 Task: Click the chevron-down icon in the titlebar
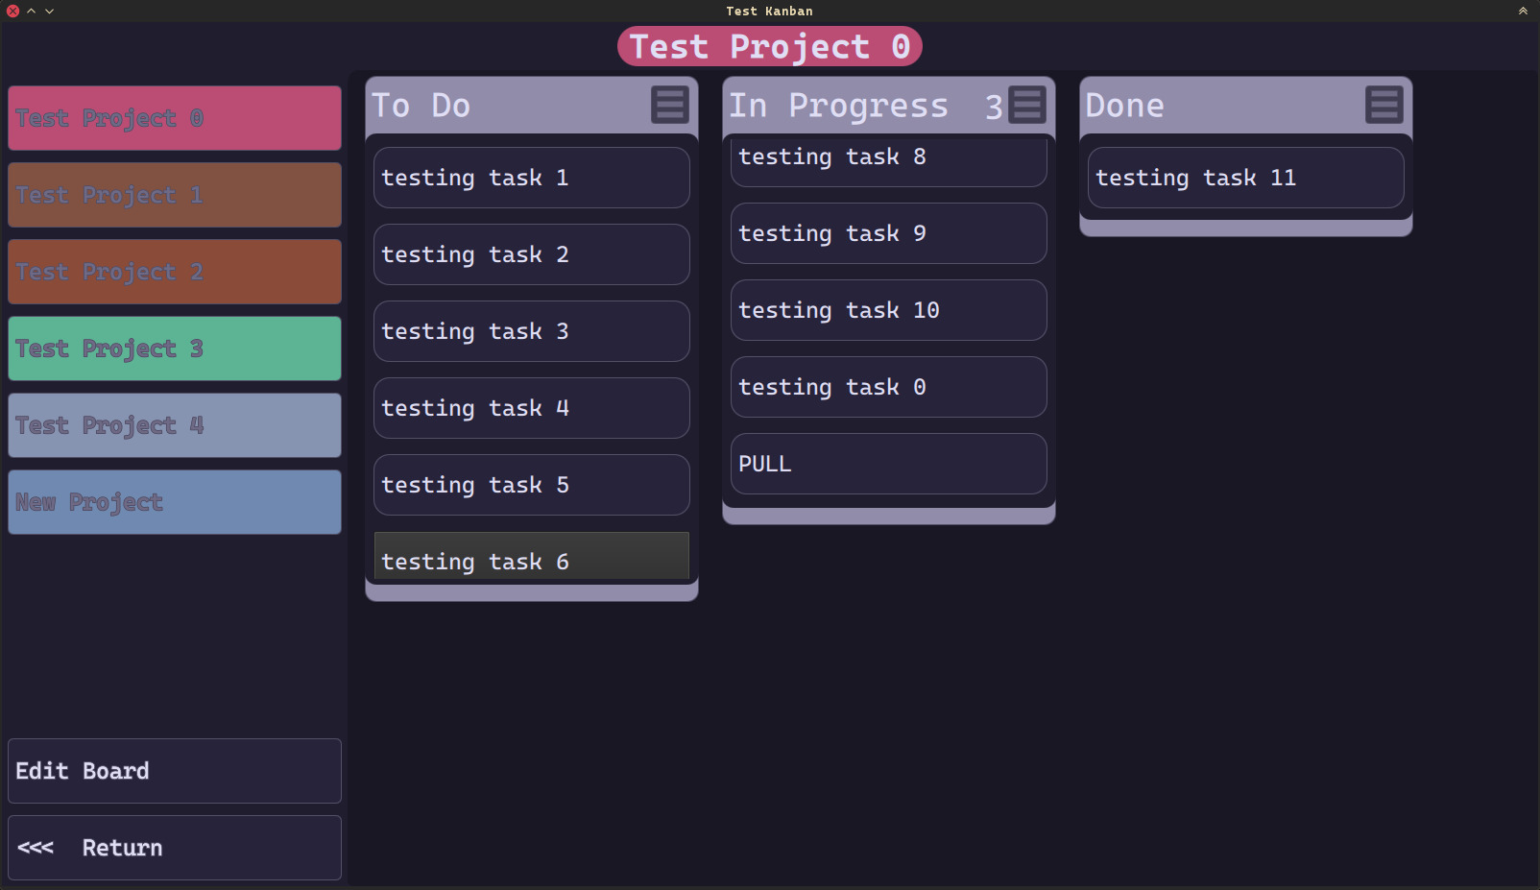click(x=47, y=11)
